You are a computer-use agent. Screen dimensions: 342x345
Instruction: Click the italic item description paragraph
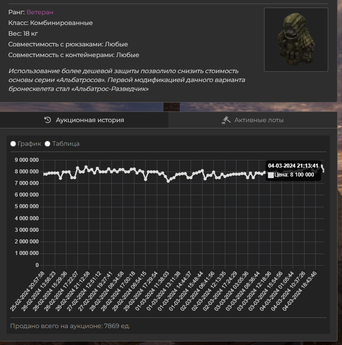pos(127,80)
